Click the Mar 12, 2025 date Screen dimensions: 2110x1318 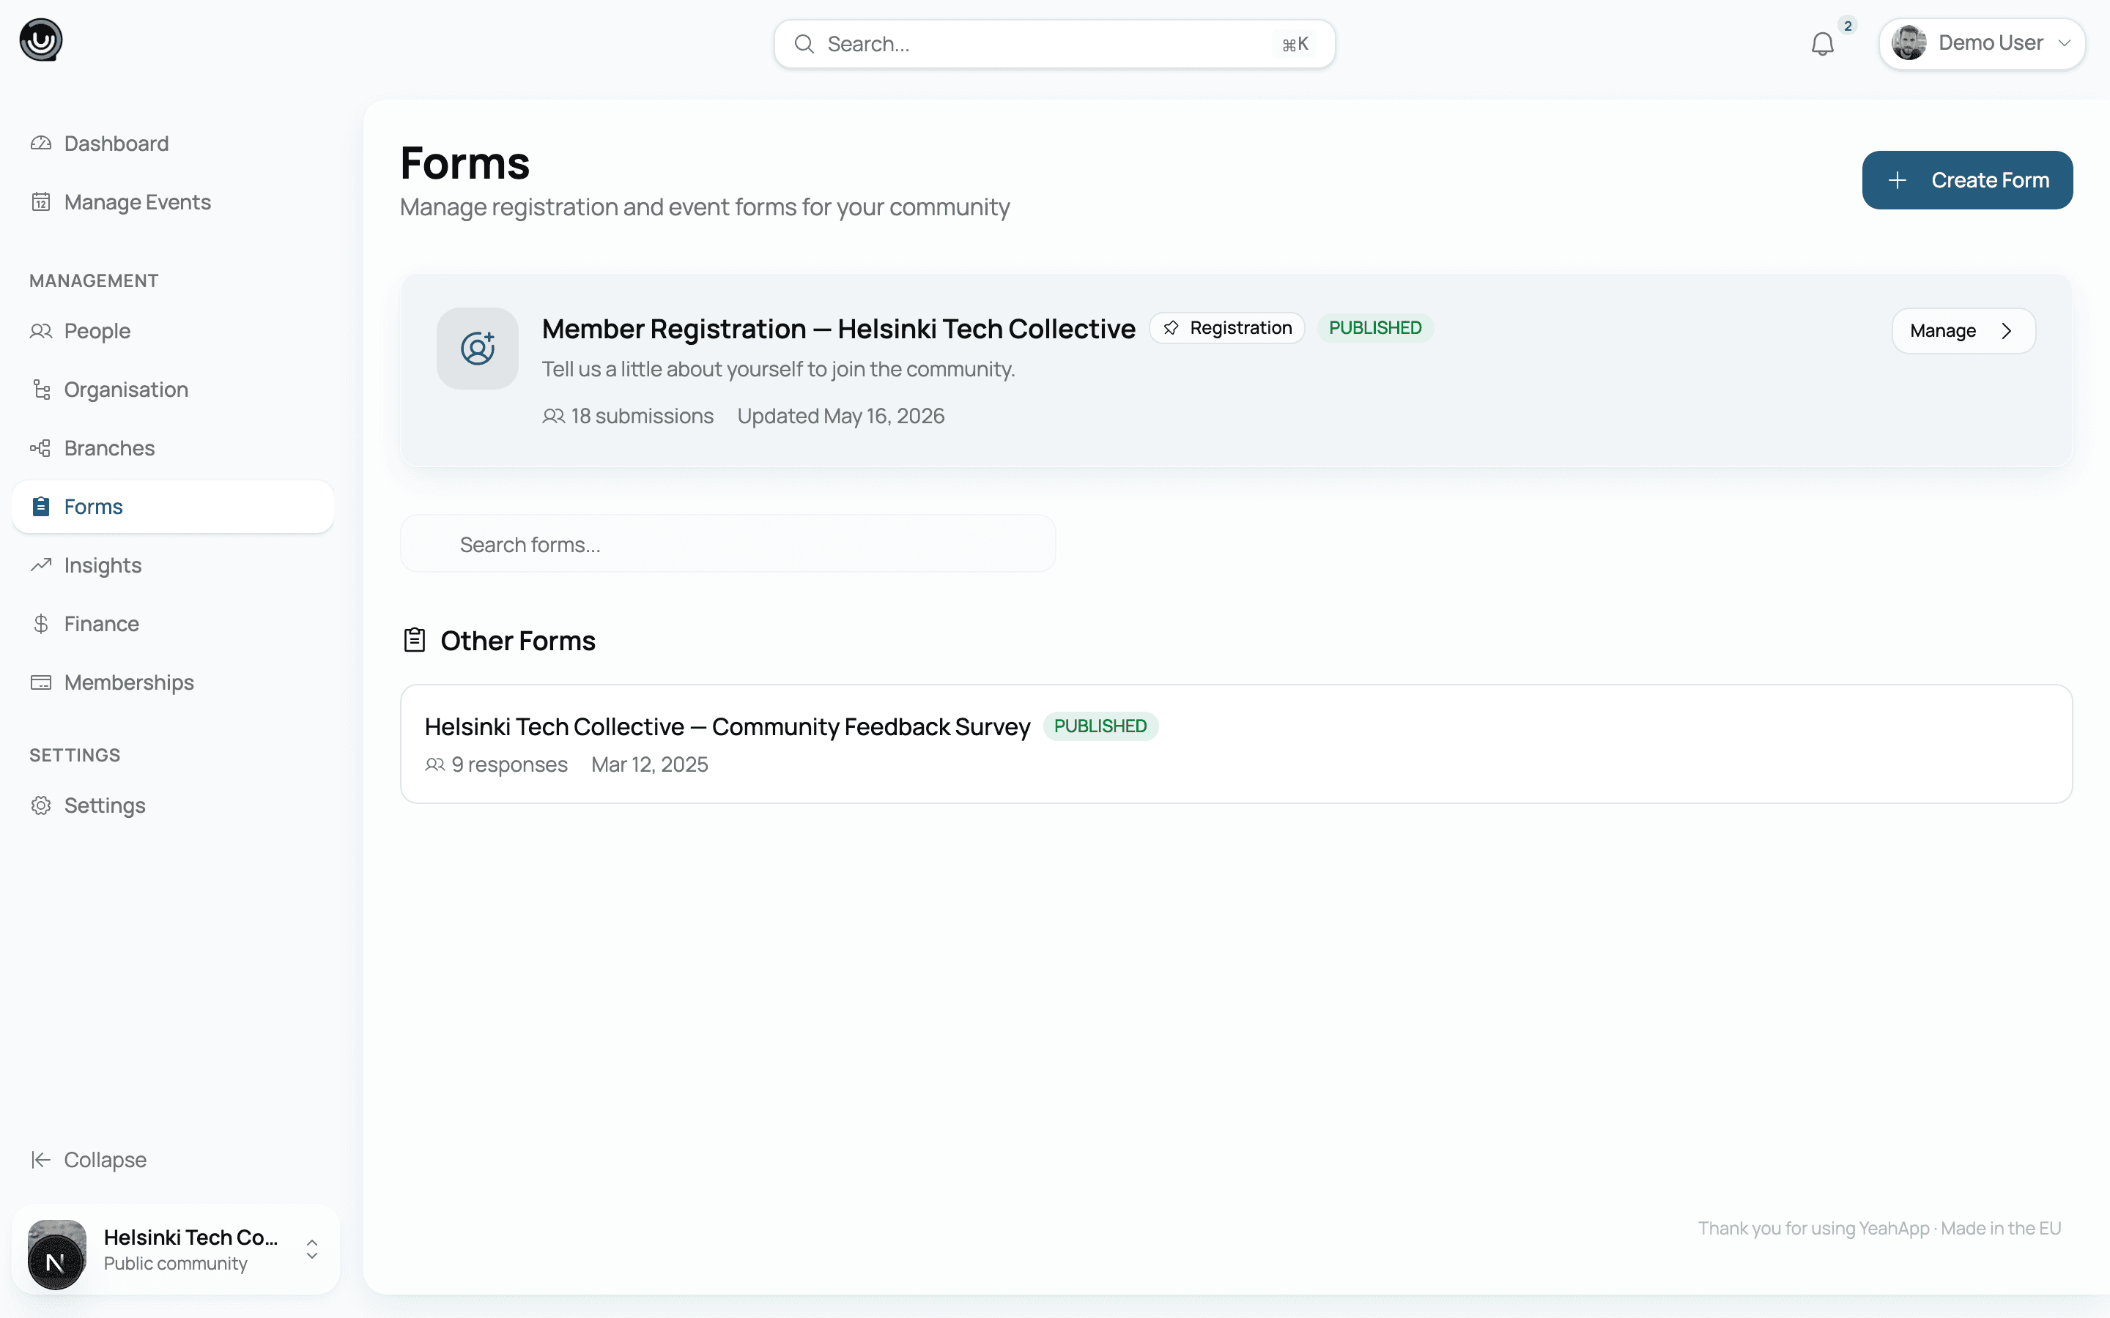(x=650, y=764)
